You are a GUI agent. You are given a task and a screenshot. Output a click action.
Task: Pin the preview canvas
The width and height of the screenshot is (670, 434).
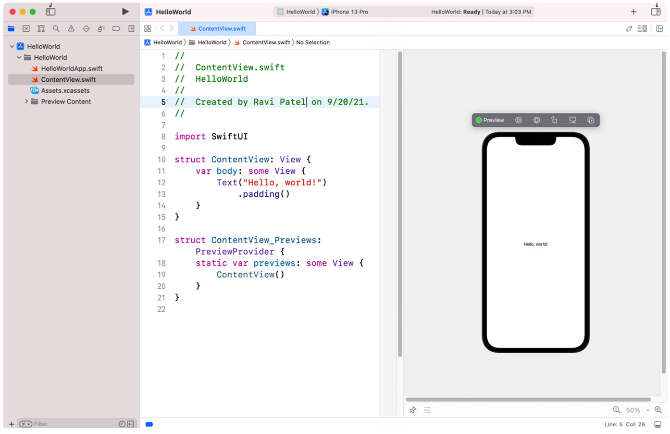coord(413,410)
